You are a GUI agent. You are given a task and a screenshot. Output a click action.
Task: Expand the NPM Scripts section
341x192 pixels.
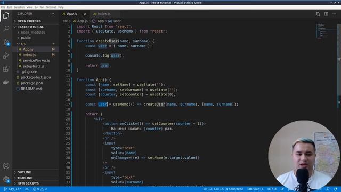36,183
